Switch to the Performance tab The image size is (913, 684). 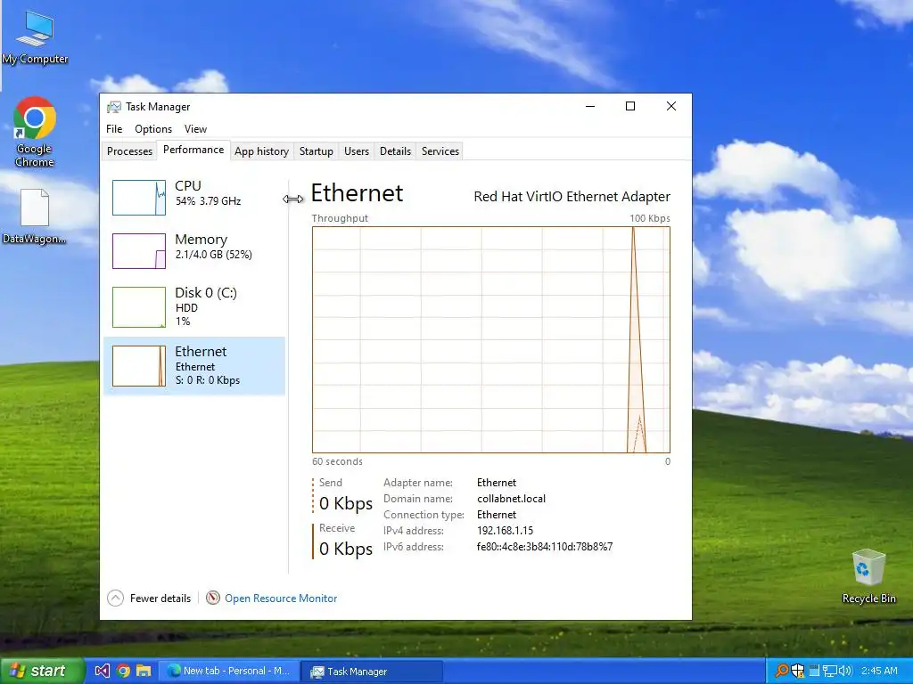[x=193, y=150]
